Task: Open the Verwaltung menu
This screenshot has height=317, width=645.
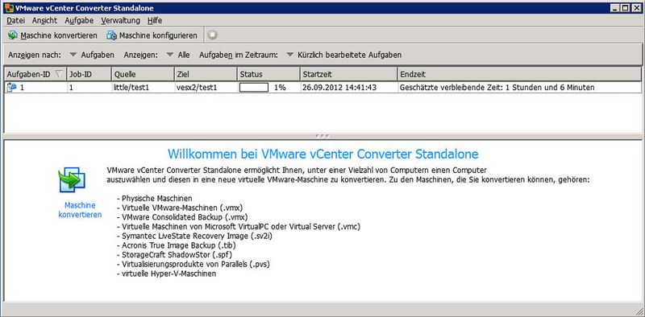Action: click(x=120, y=21)
